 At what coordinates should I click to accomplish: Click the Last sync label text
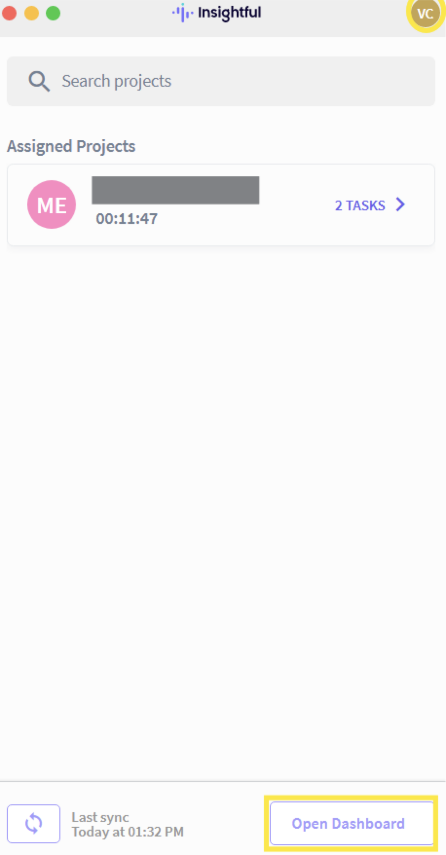(100, 817)
